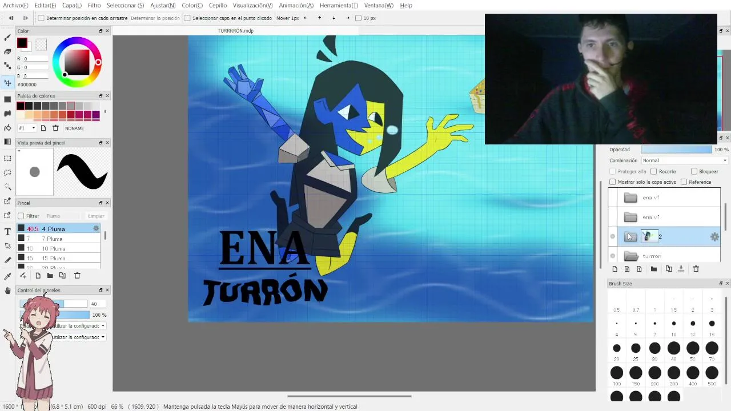Open the Animación menu
The image size is (731, 411).
point(296,5)
